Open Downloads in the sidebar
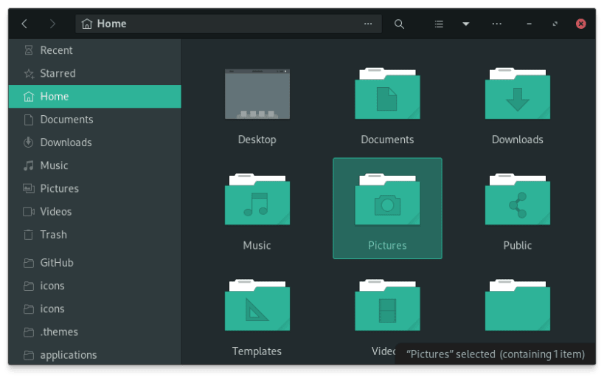This screenshot has width=604, height=378. click(x=94, y=142)
